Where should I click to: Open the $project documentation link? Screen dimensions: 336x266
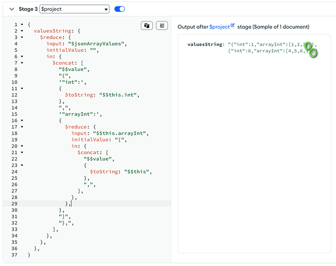click(219, 27)
